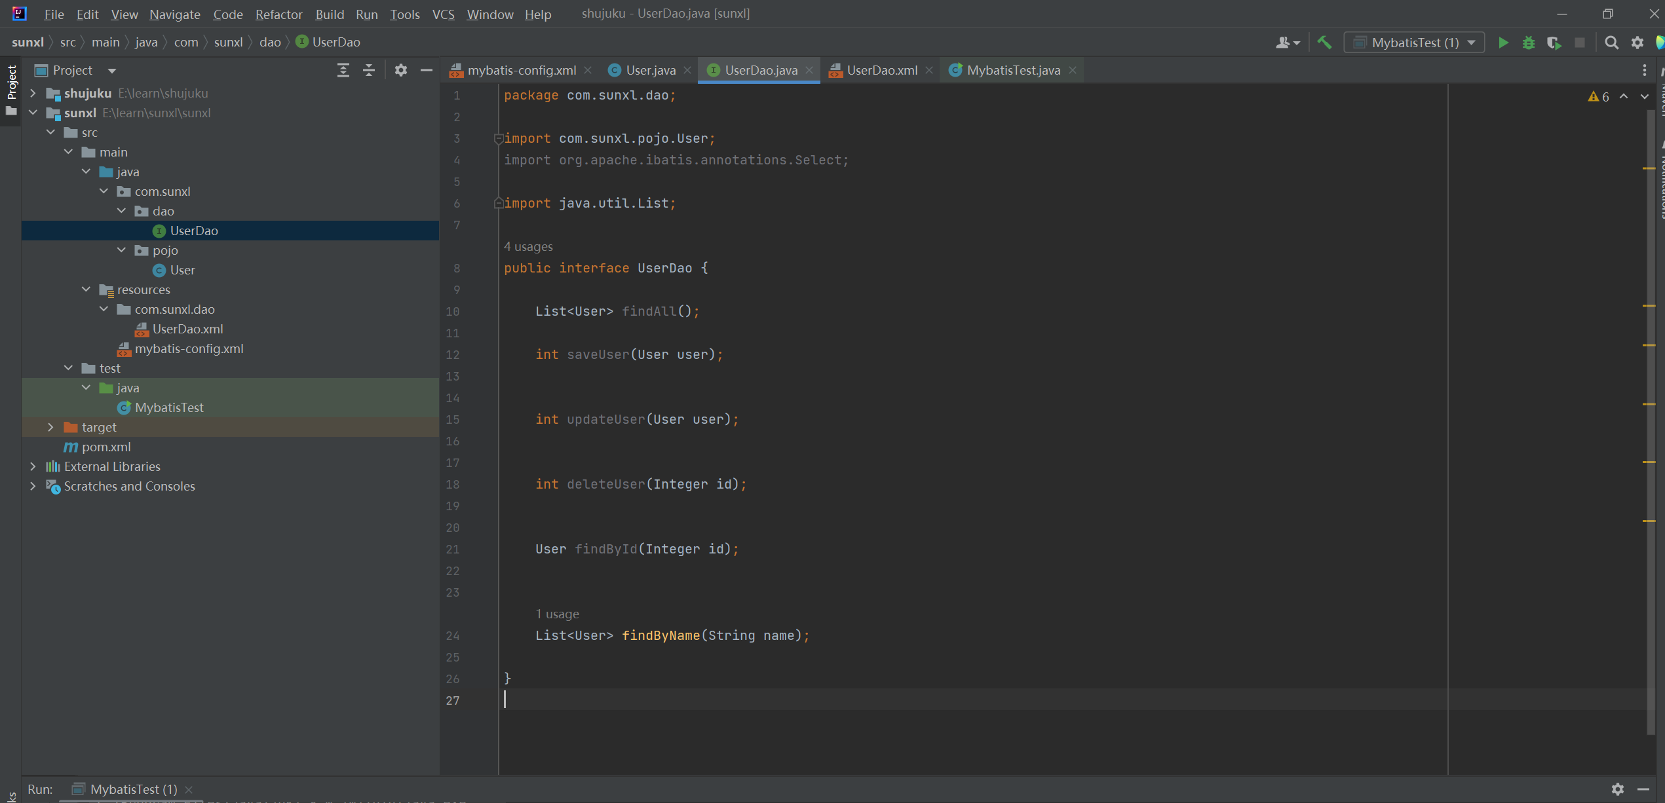Click the Build project hammer icon

point(1324,43)
